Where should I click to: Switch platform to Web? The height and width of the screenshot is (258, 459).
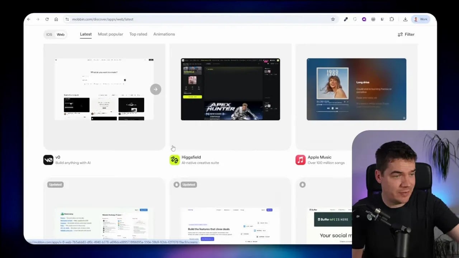tap(61, 35)
